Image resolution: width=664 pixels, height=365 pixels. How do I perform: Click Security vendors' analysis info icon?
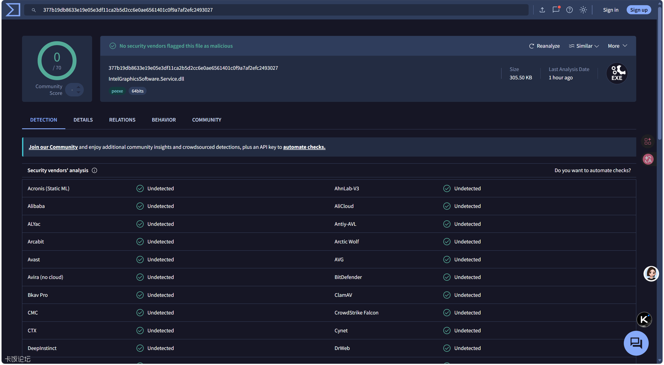tap(94, 170)
